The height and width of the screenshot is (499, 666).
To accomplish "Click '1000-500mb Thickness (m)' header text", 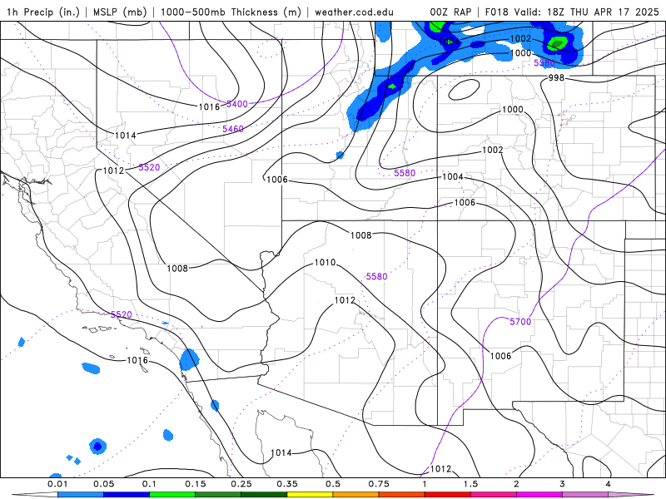I will click(x=231, y=12).
